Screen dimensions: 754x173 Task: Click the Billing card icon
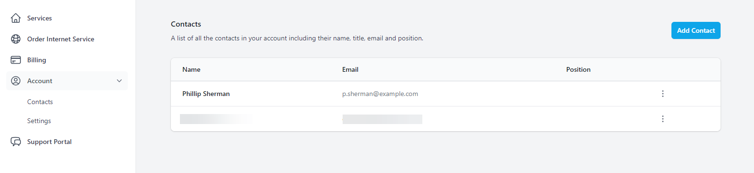[x=16, y=60]
